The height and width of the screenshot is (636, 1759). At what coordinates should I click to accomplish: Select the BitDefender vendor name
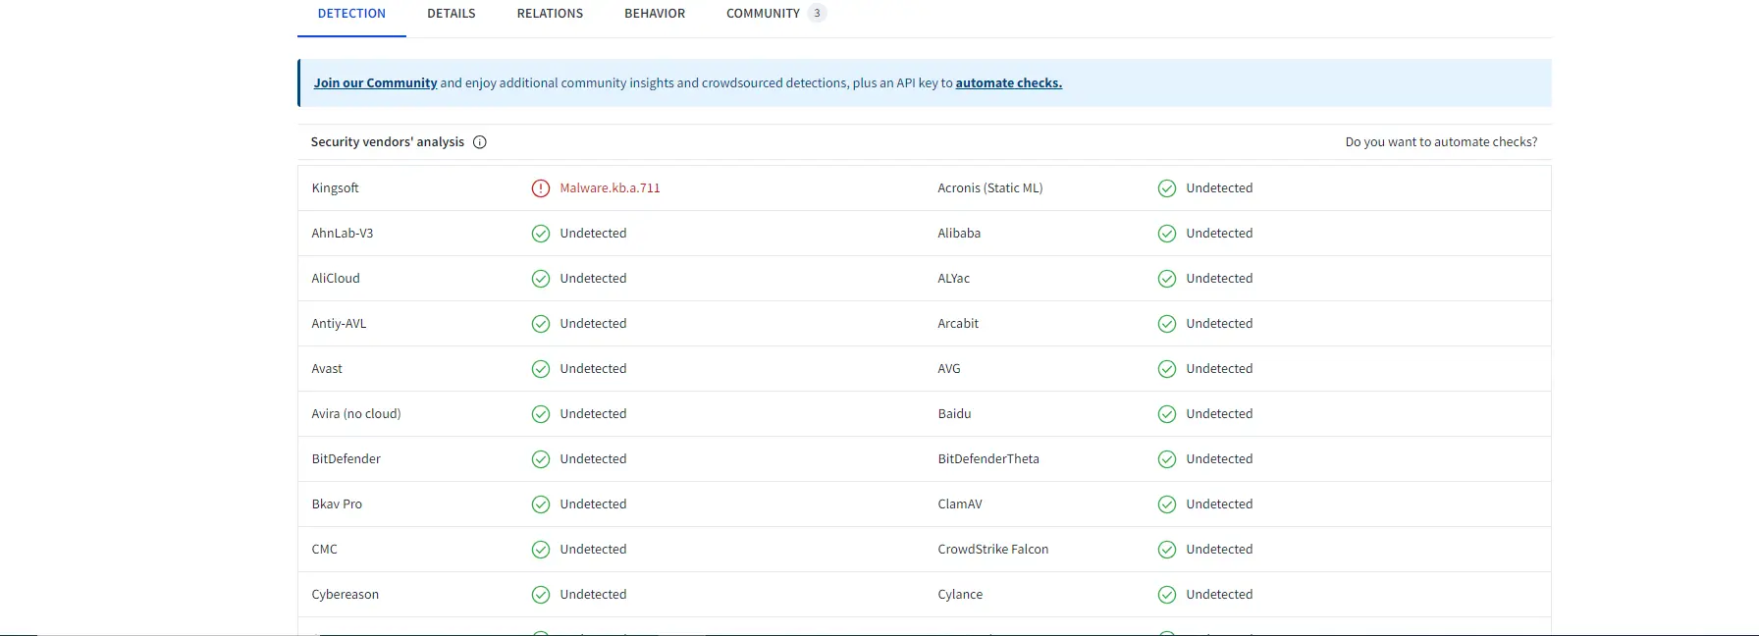pos(346,459)
